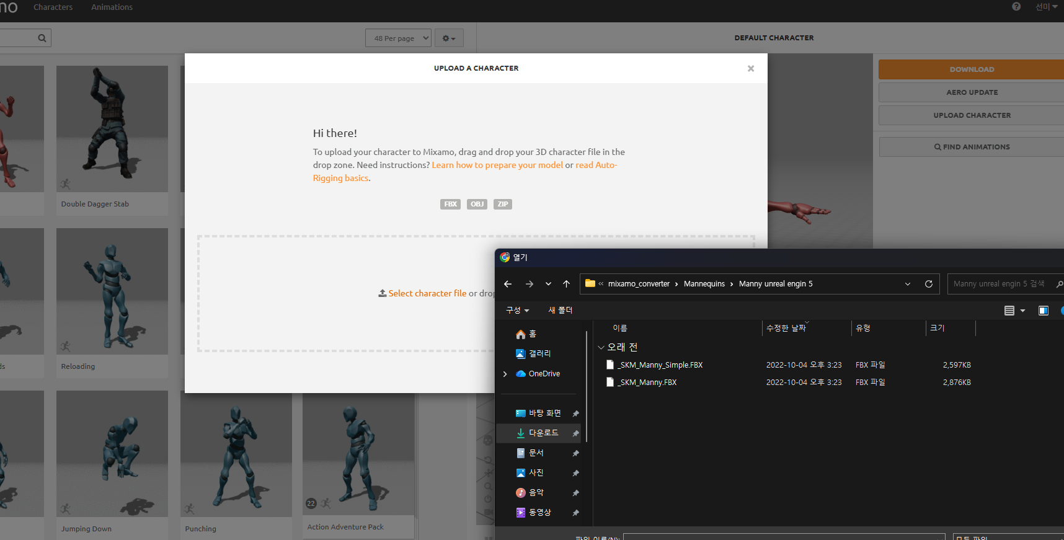This screenshot has width=1064, height=540.
Task: Open the Action Adventure Pack thumbnail
Action: [358, 455]
